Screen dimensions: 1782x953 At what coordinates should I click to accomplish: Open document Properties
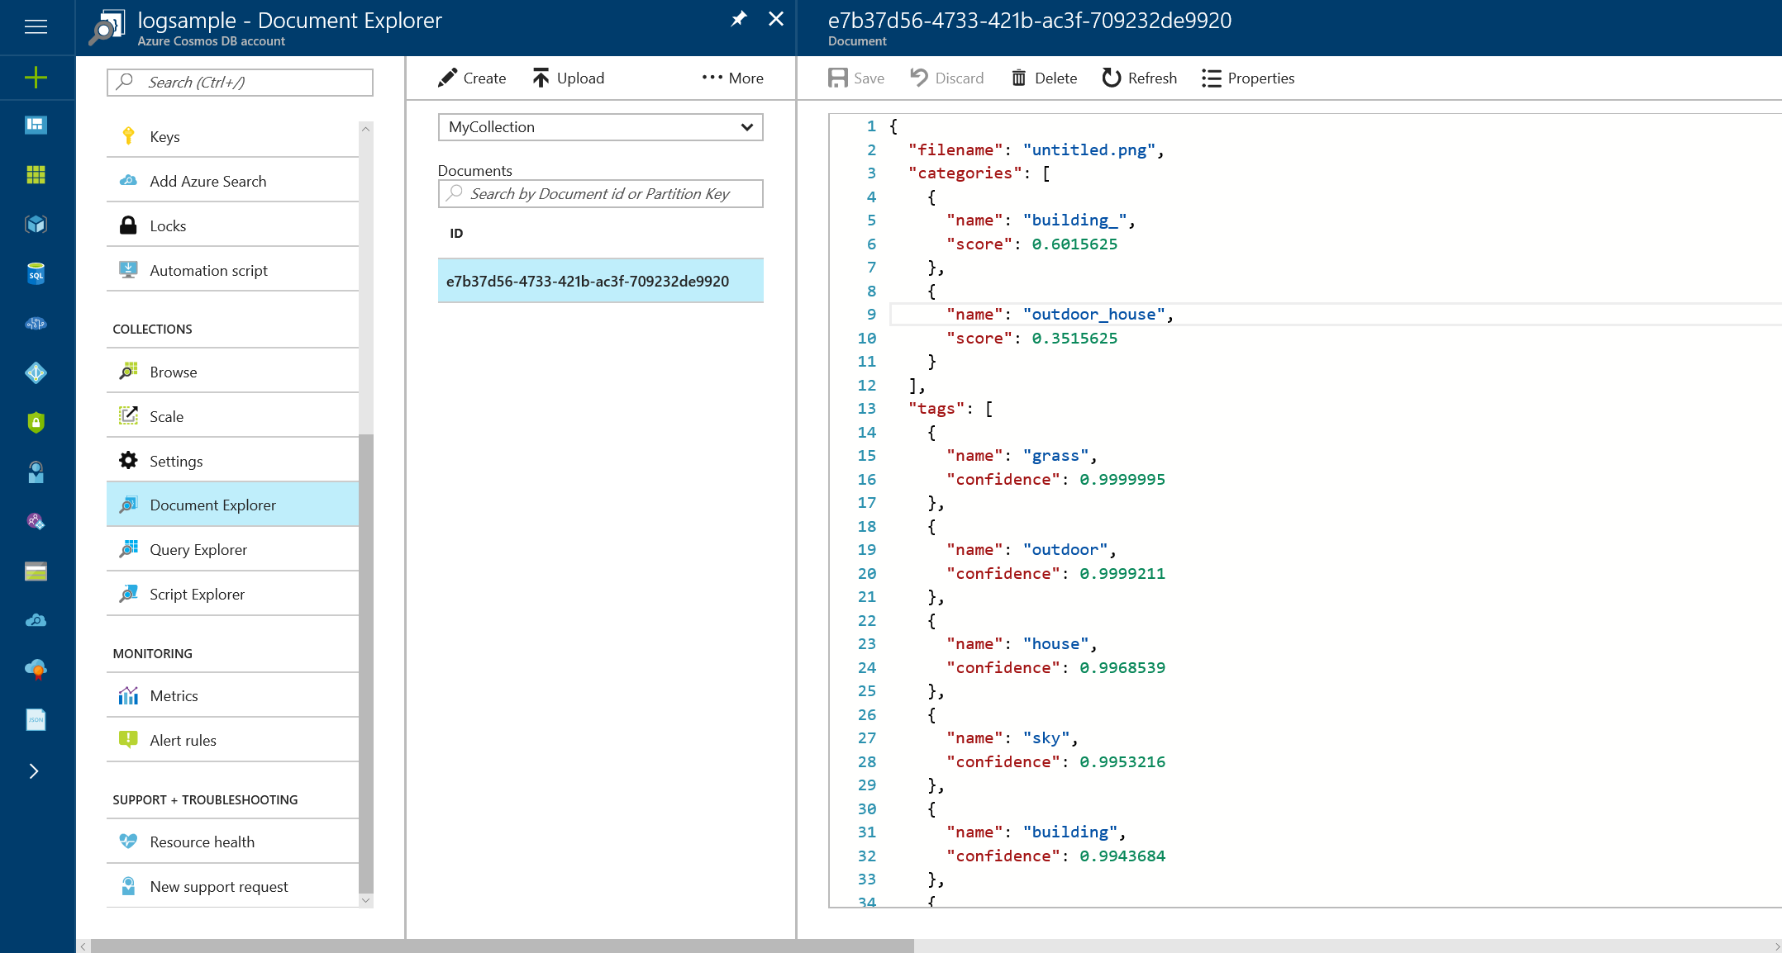tap(1248, 78)
